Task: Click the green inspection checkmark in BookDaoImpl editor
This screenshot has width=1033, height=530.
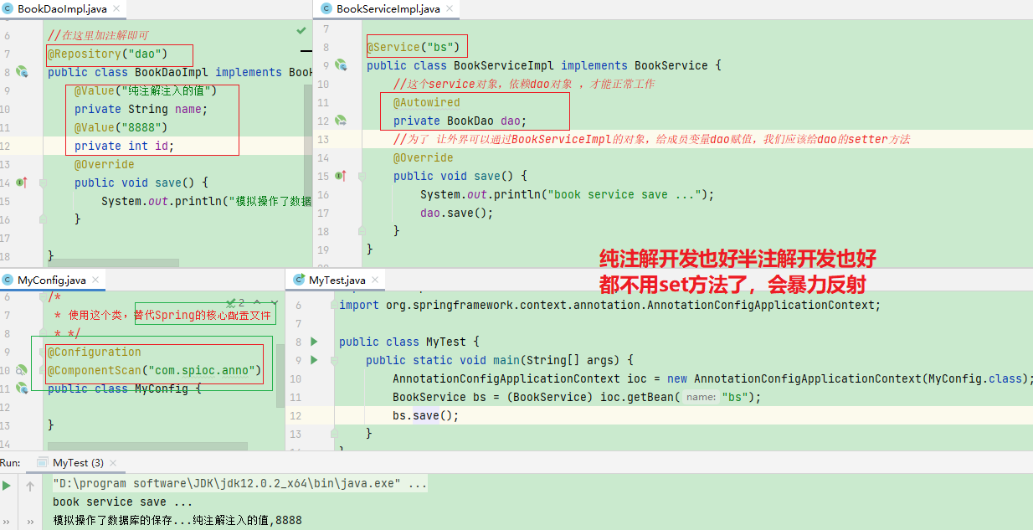Action: (301, 30)
